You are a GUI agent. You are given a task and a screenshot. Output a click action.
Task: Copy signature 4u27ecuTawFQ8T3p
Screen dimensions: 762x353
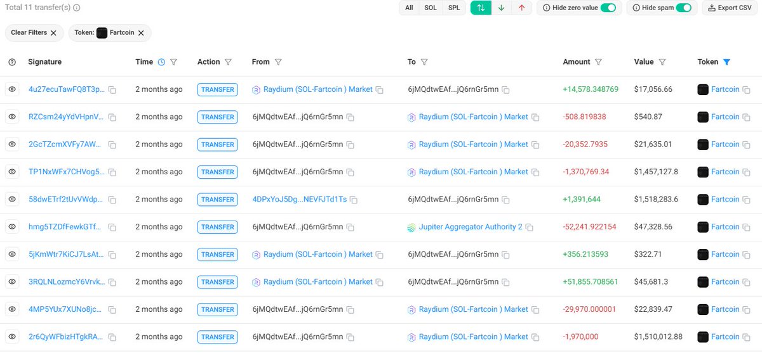pos(112,90)
